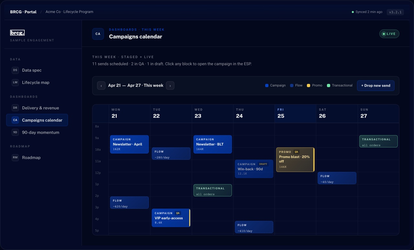Click Transactional legend green swatch
The width and height of the screenshot is (414, 250).
point(328,85)
